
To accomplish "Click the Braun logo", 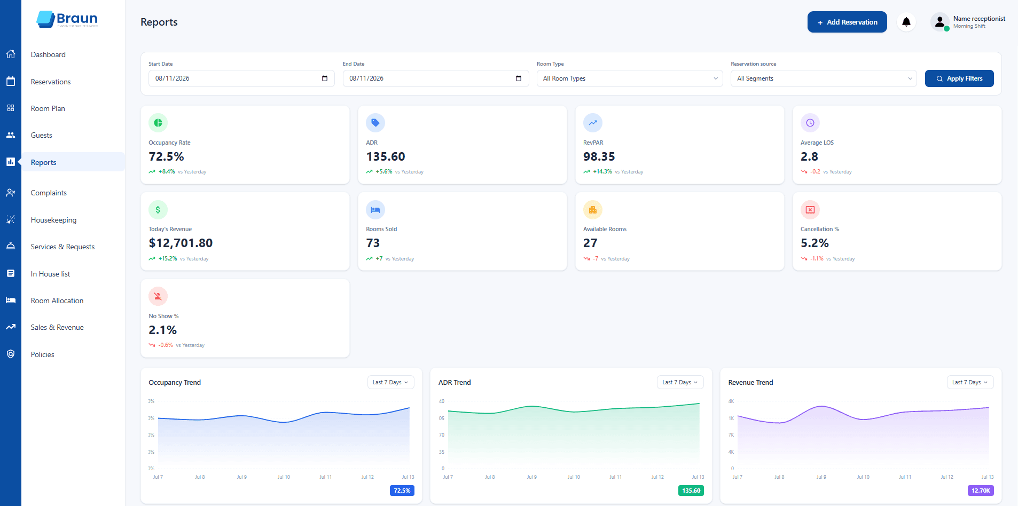I will tap(67, 19).
